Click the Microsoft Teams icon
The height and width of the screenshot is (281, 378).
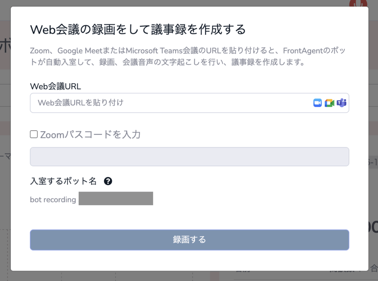click(341, 103)
